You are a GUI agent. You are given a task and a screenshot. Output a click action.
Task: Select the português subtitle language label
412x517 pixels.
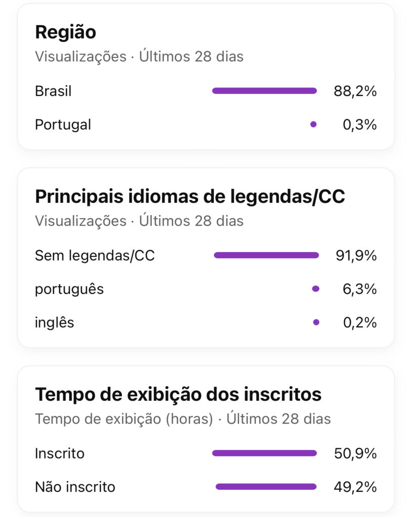[x=69, y=289]
